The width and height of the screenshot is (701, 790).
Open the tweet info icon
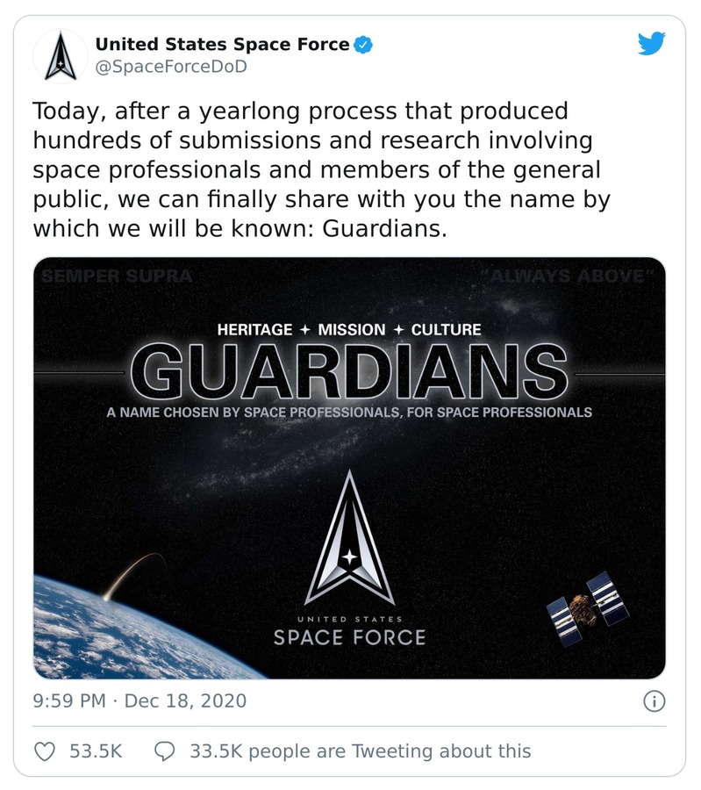pyautogui.click(x=655, y=701)
